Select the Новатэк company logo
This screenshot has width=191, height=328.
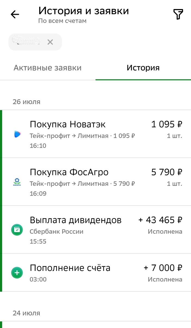tap(17, 134)
